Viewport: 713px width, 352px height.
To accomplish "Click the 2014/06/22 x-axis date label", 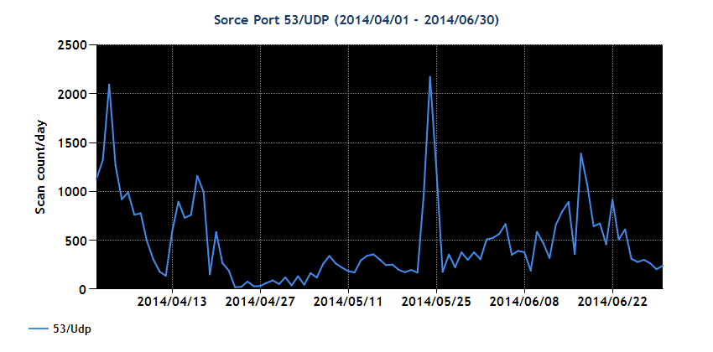I will coord(612,301).
